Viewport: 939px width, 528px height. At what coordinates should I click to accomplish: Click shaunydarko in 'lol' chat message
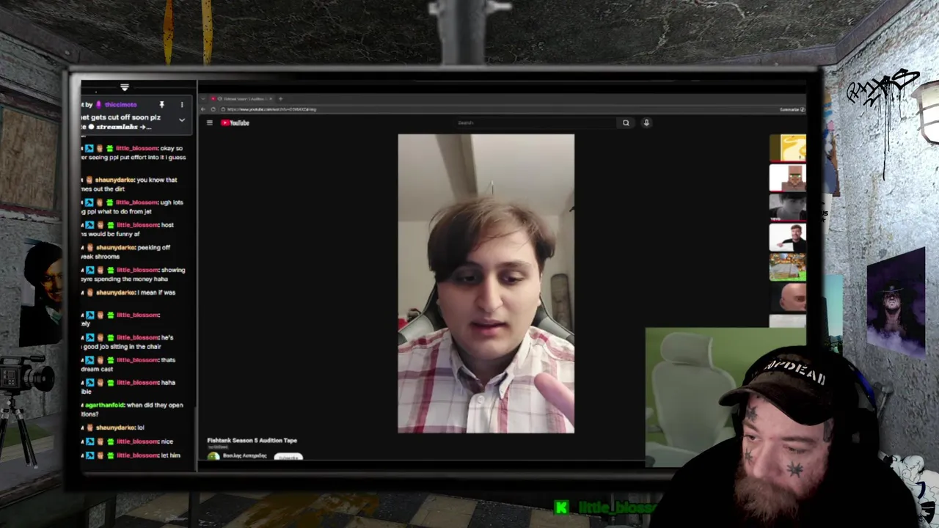[x=115, y=428]
